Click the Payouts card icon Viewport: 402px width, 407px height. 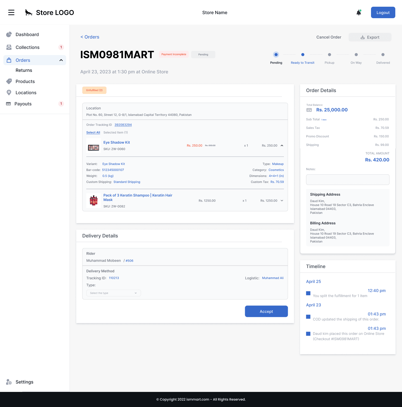(x=8, y=104)
